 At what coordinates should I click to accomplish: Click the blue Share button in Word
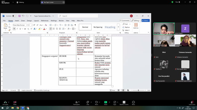coord(146,20)
